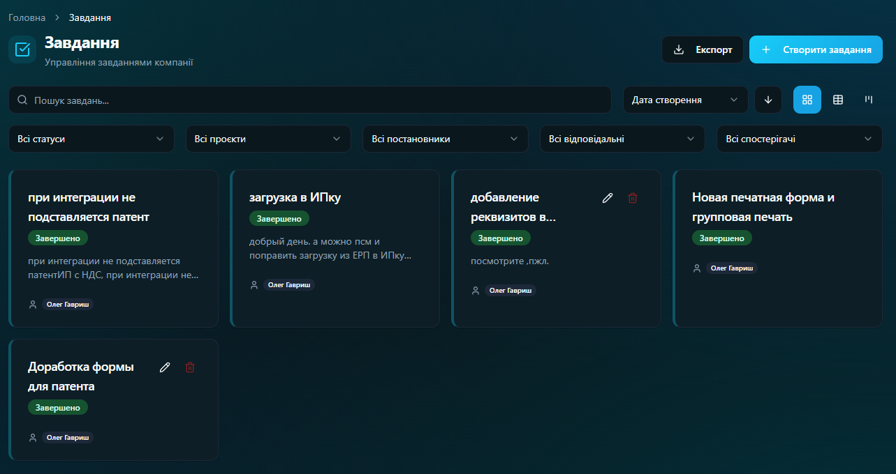Click the «Експорт» button
The height and width of the screenshot is (474, 896).
tap(703, 49)
